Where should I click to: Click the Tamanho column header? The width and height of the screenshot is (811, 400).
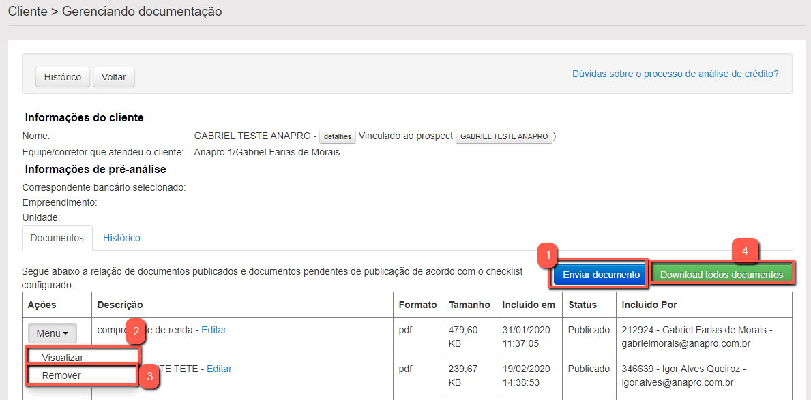(x=469, y=305)
